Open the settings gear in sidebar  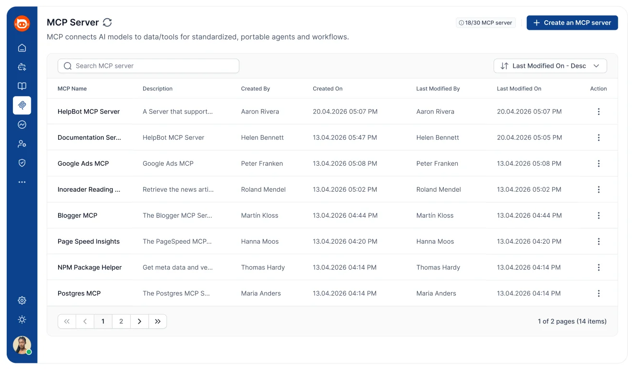pyautogui.click(x=22, y=300)
